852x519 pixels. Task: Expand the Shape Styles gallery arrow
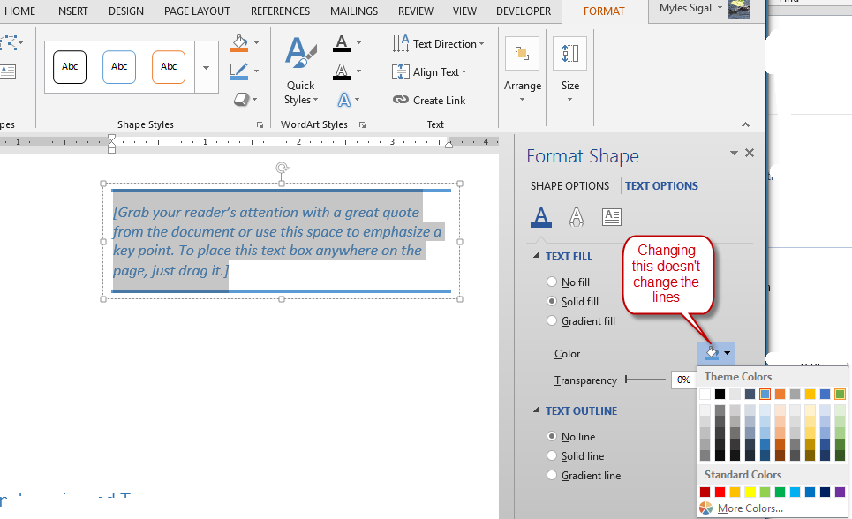pos(206,67)
